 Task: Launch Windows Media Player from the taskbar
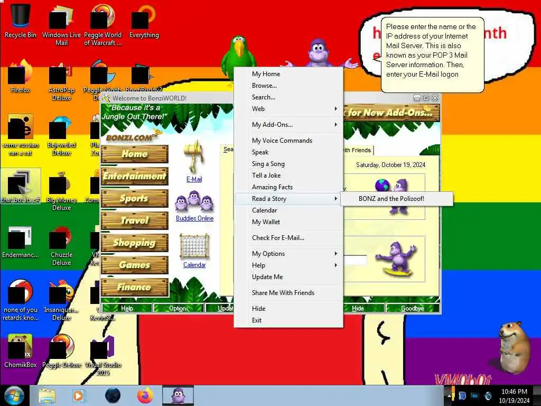pos(78,395)
